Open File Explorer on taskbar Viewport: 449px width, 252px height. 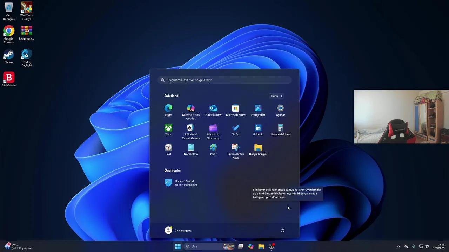pos(261,246)
